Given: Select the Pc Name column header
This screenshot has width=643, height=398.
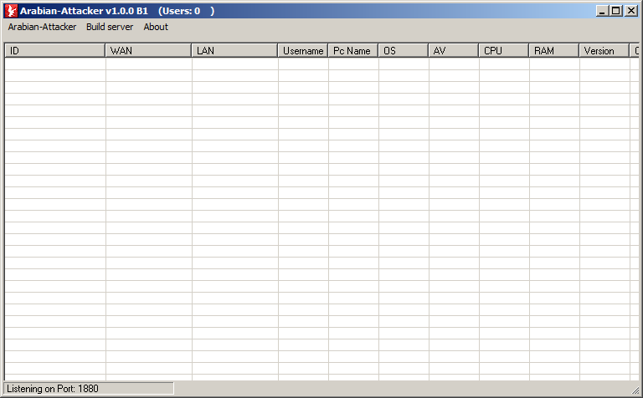Looking at the screenshot, I should click(x=352, y=51).
